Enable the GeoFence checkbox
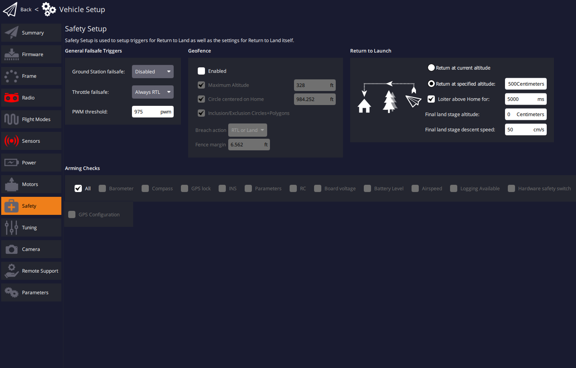This screenshot has height=368, width=576. pos(201,71)
